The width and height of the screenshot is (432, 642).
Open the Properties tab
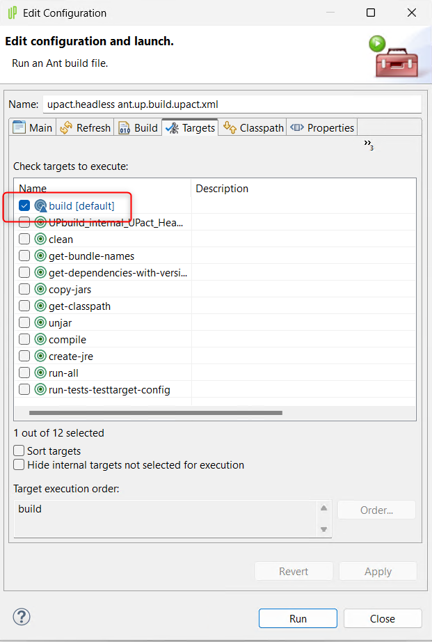pyautogui.click(x=323, y=127)
